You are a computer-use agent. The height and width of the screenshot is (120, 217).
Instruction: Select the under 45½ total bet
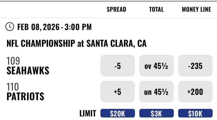pos(156,92)
